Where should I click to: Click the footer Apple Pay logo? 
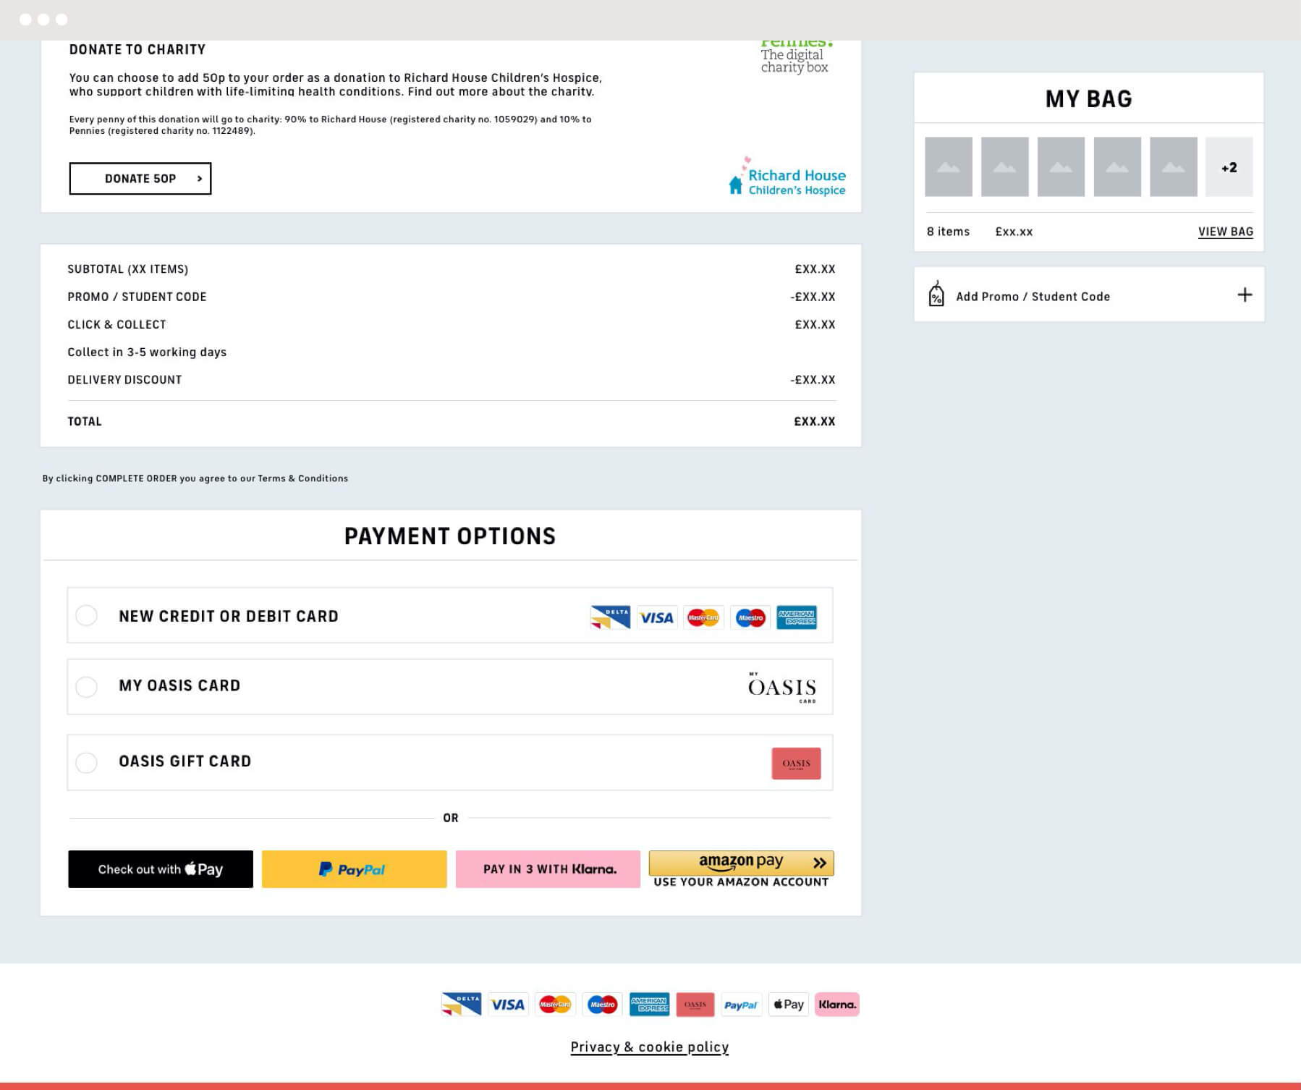(x=788, y=1005)
